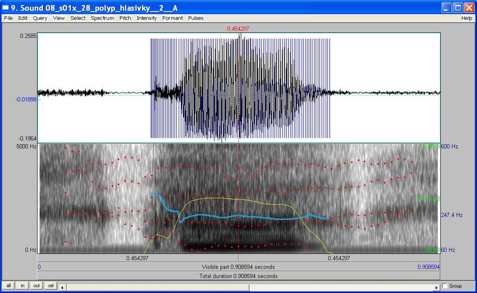Click the 0 Hz spectrogram floor label
This screenshot has width=477, height=293.
pos(31,250)
